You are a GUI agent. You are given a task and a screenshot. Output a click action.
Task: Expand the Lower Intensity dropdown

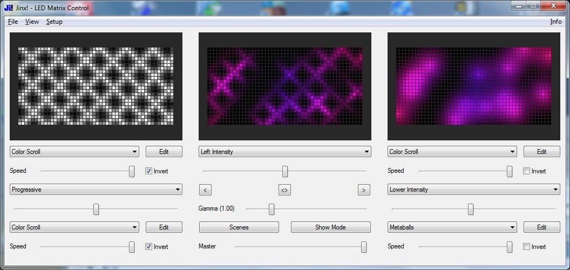point(473,190)
